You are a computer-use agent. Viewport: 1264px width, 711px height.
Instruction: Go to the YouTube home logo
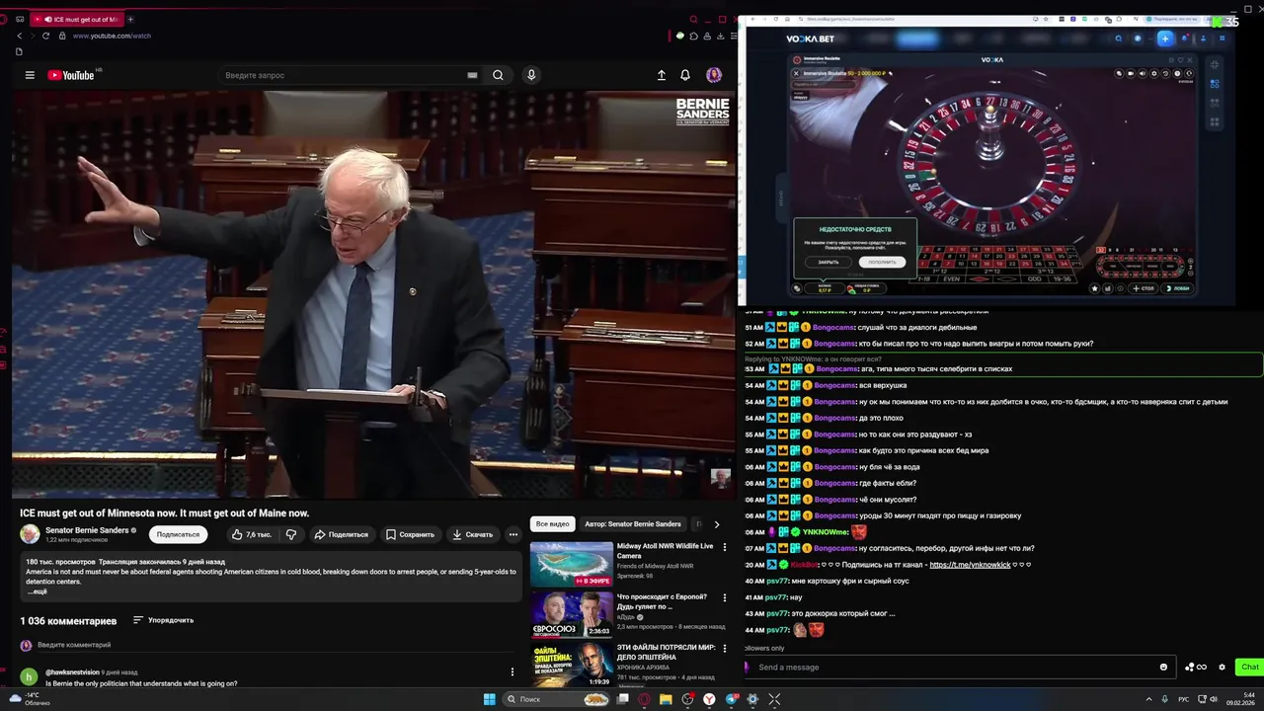pos(70,75)
